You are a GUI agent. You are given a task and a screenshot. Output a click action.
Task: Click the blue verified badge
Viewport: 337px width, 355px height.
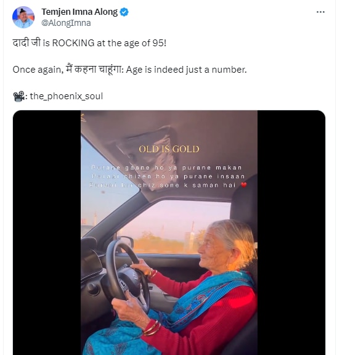[124, 12]
